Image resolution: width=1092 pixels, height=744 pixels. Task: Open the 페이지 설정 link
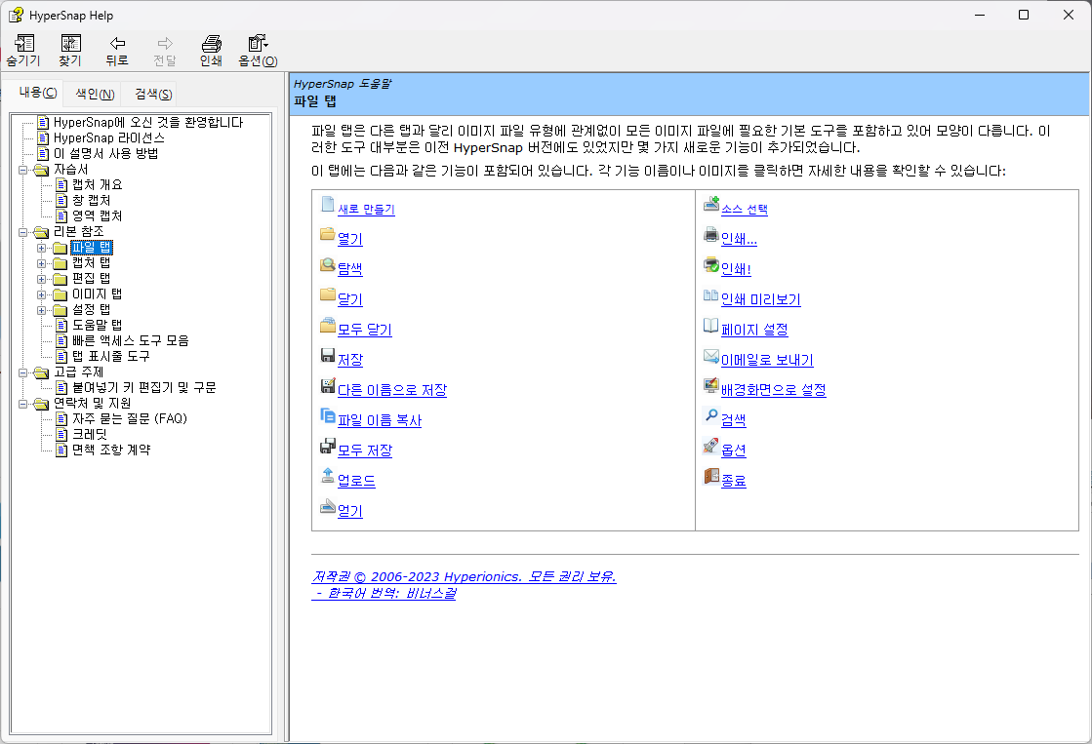754,330
